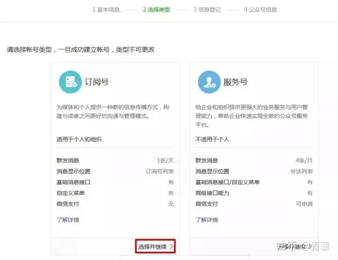Click the 订阅号 description paragraph
The width and height of the screenshot is (338, 260).
tap(113, 111)
